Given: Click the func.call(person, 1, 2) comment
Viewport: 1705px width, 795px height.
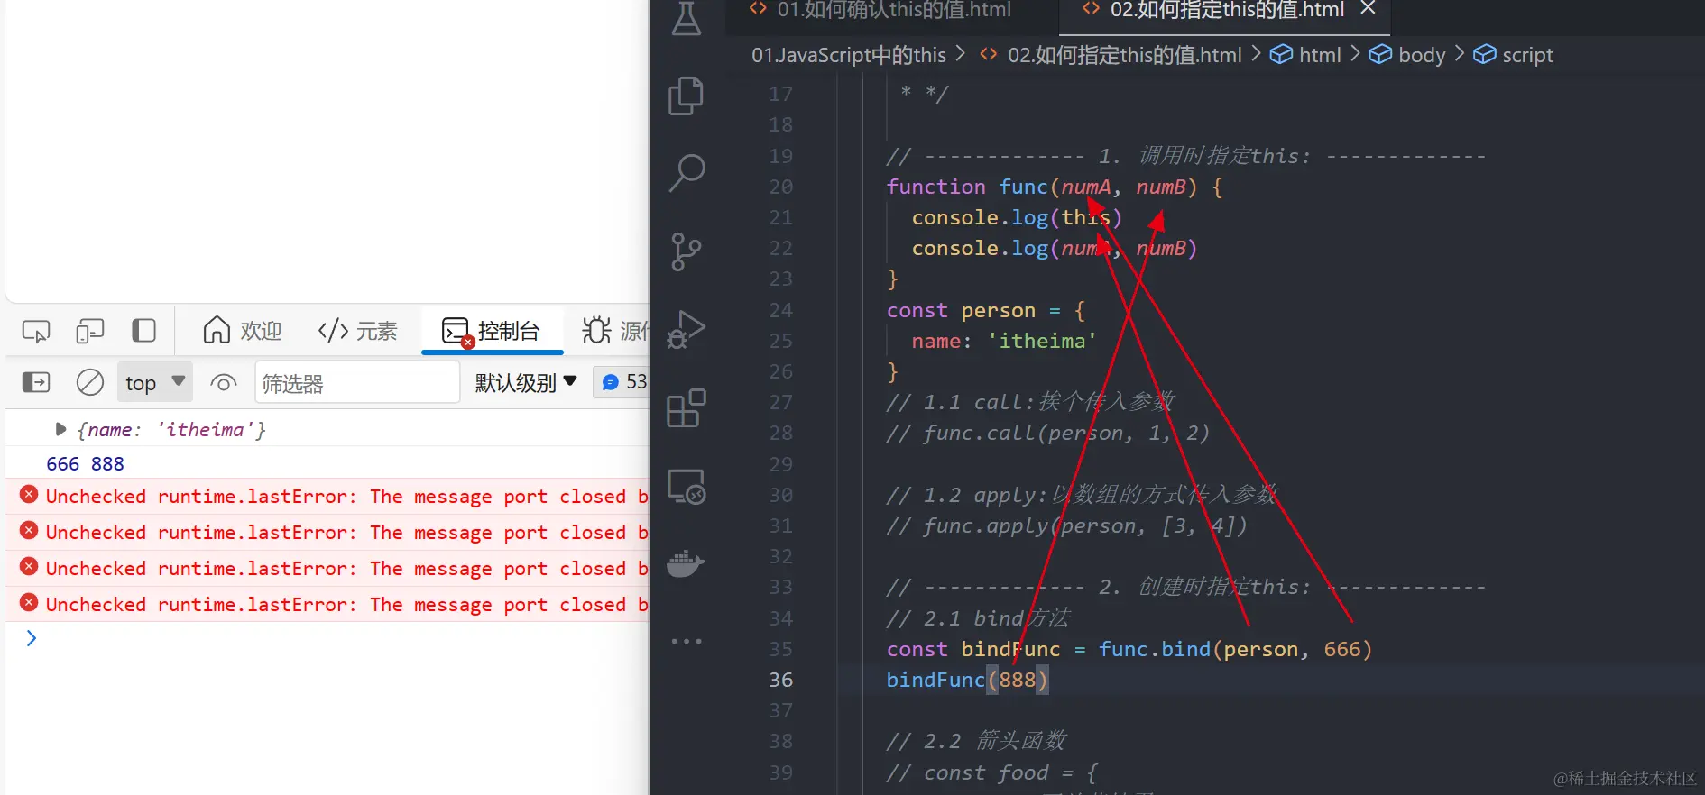Looking at the screenshot, I should [1047, 434].
